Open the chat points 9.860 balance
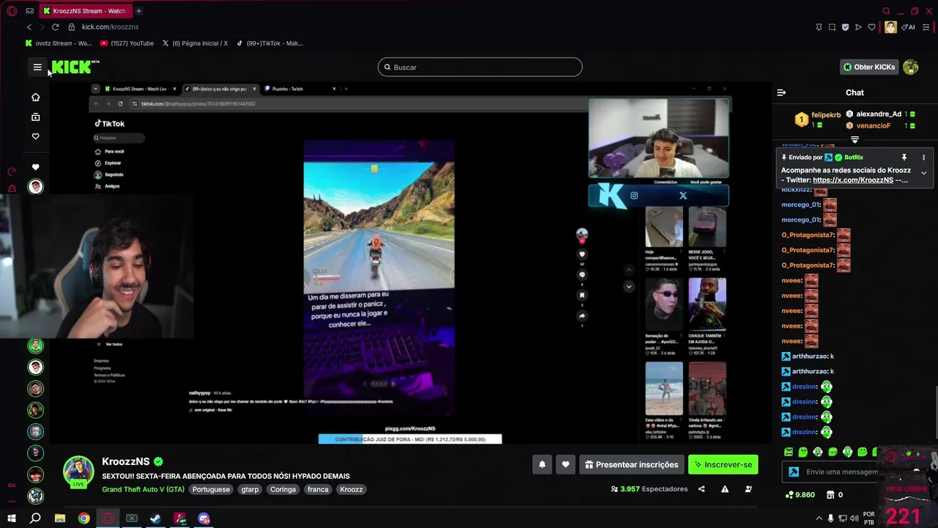This screenshot has width=938, height=528. (x=799, y=494)
